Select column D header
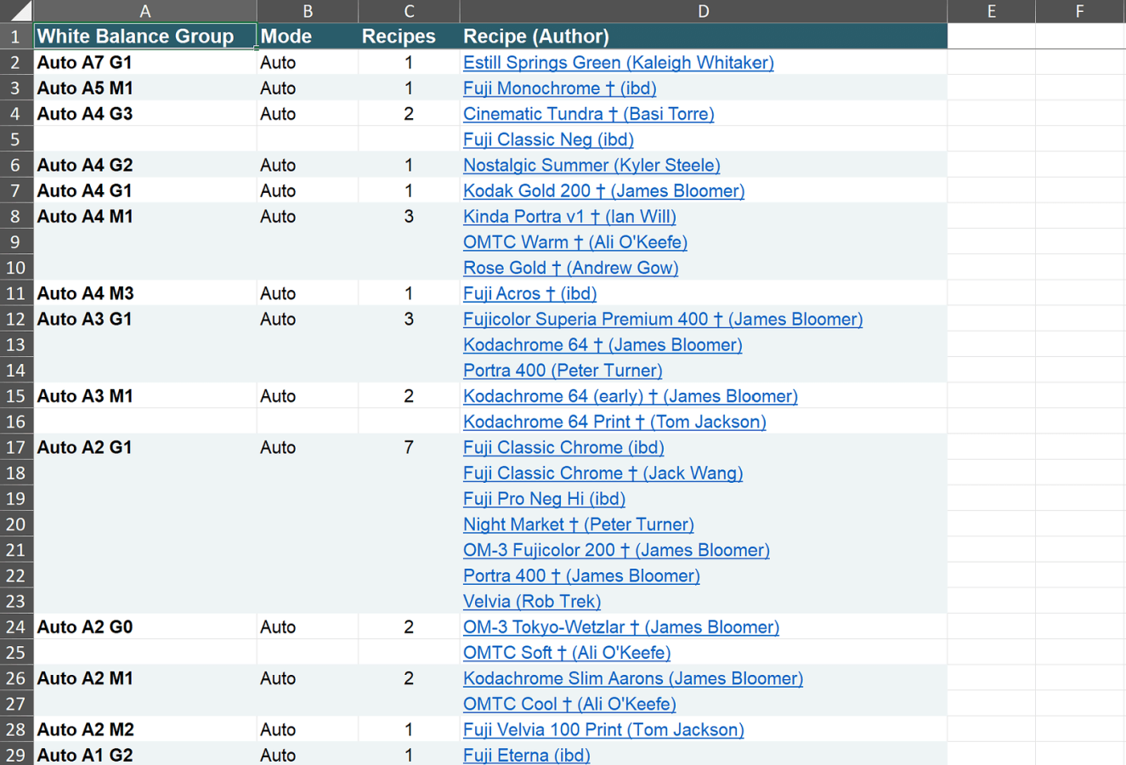 [704, 11]
